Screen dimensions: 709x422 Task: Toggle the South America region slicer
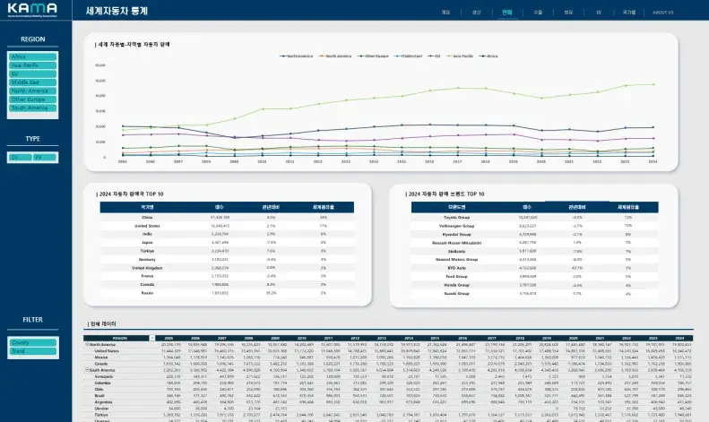coord(32,108)
